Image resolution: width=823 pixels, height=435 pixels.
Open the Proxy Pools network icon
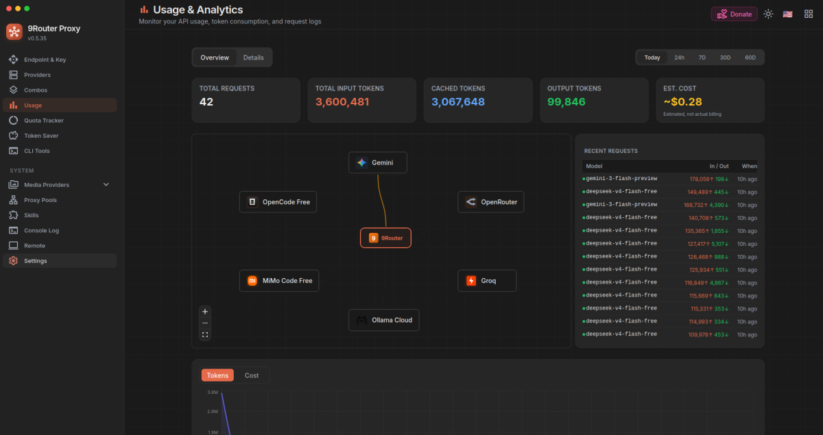(x=13, y=200)
